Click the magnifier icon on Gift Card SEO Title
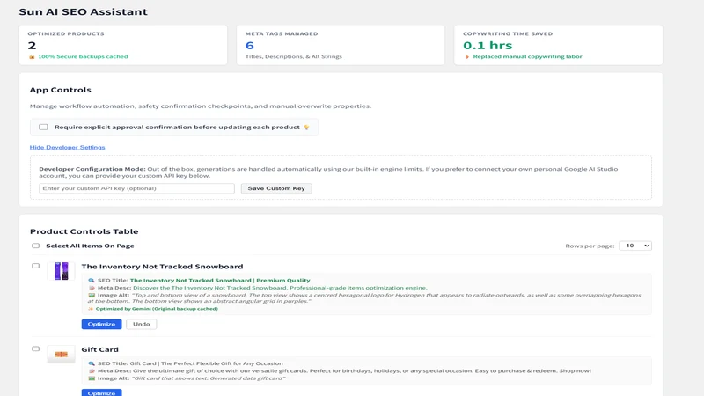This screenshot has width=704, height=396. (x=92, y=363)
